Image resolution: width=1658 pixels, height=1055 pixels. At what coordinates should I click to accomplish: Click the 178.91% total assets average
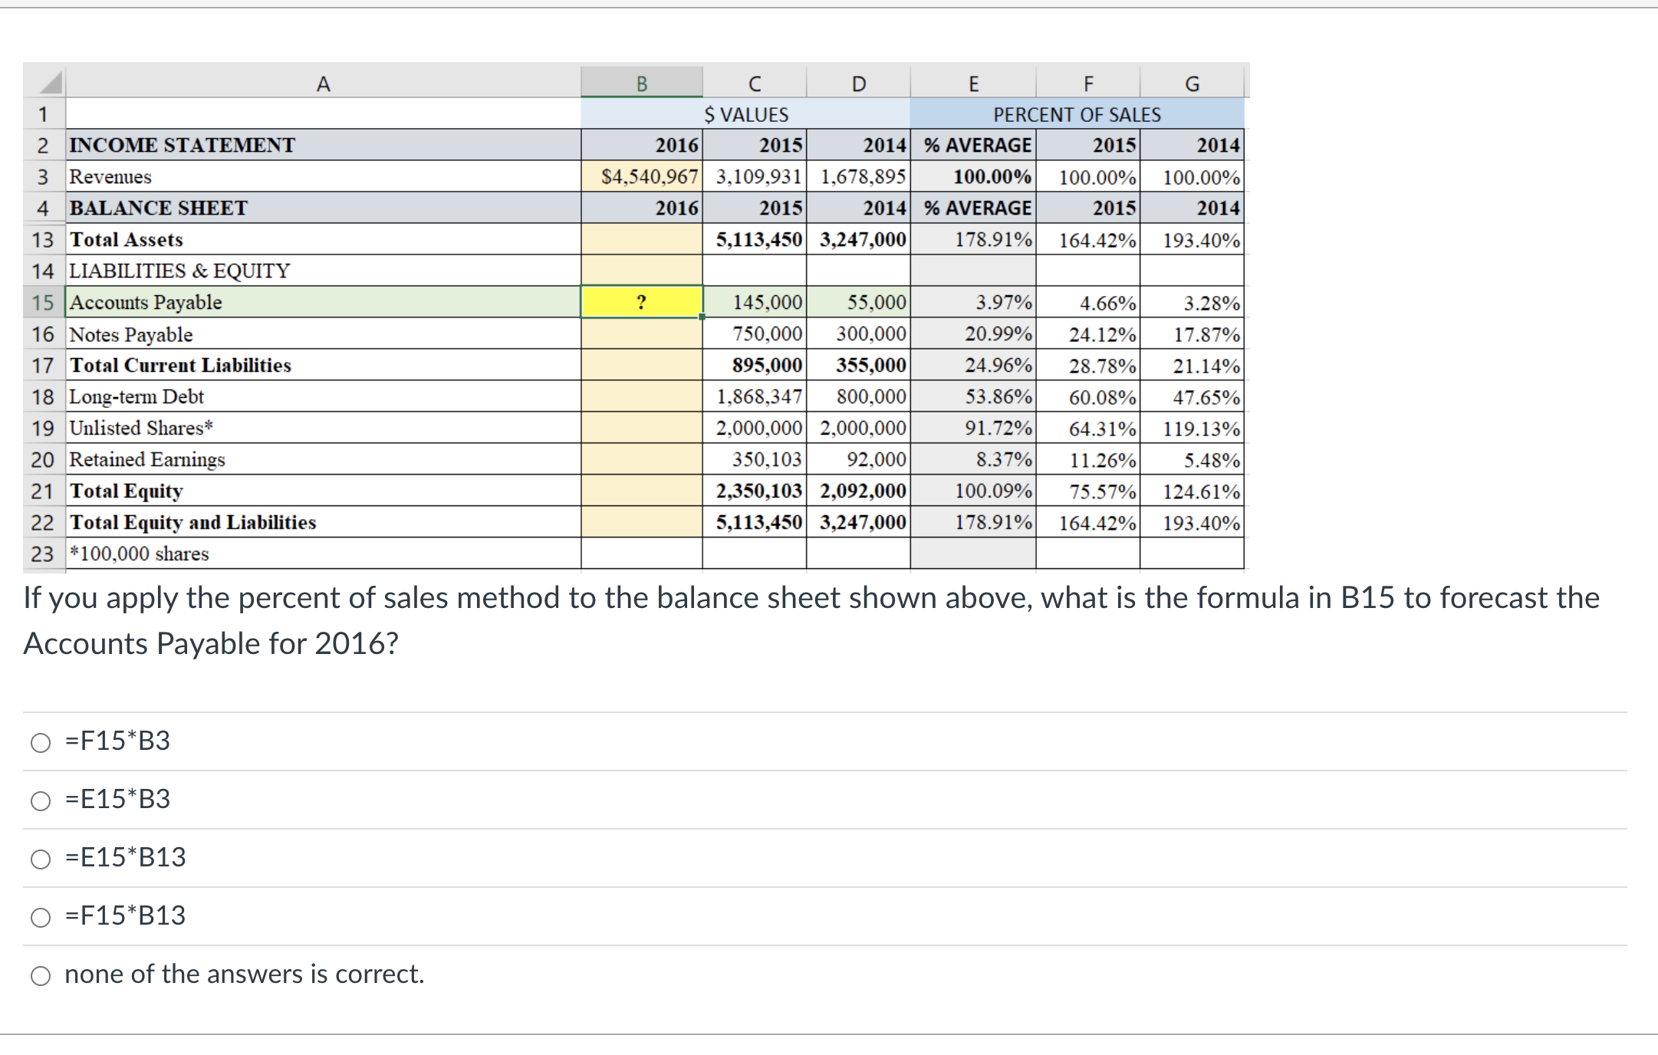[x=973, y=239]
